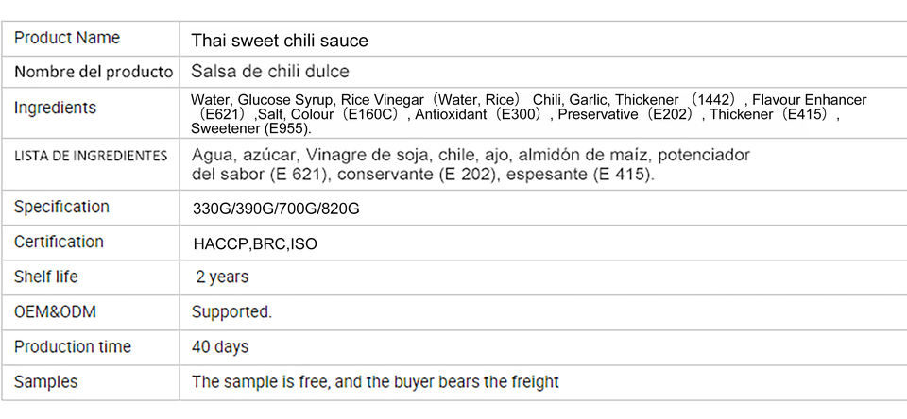Click the "Supported." value cell
This screenshot has height=419, width=907.
click(231, 312)
